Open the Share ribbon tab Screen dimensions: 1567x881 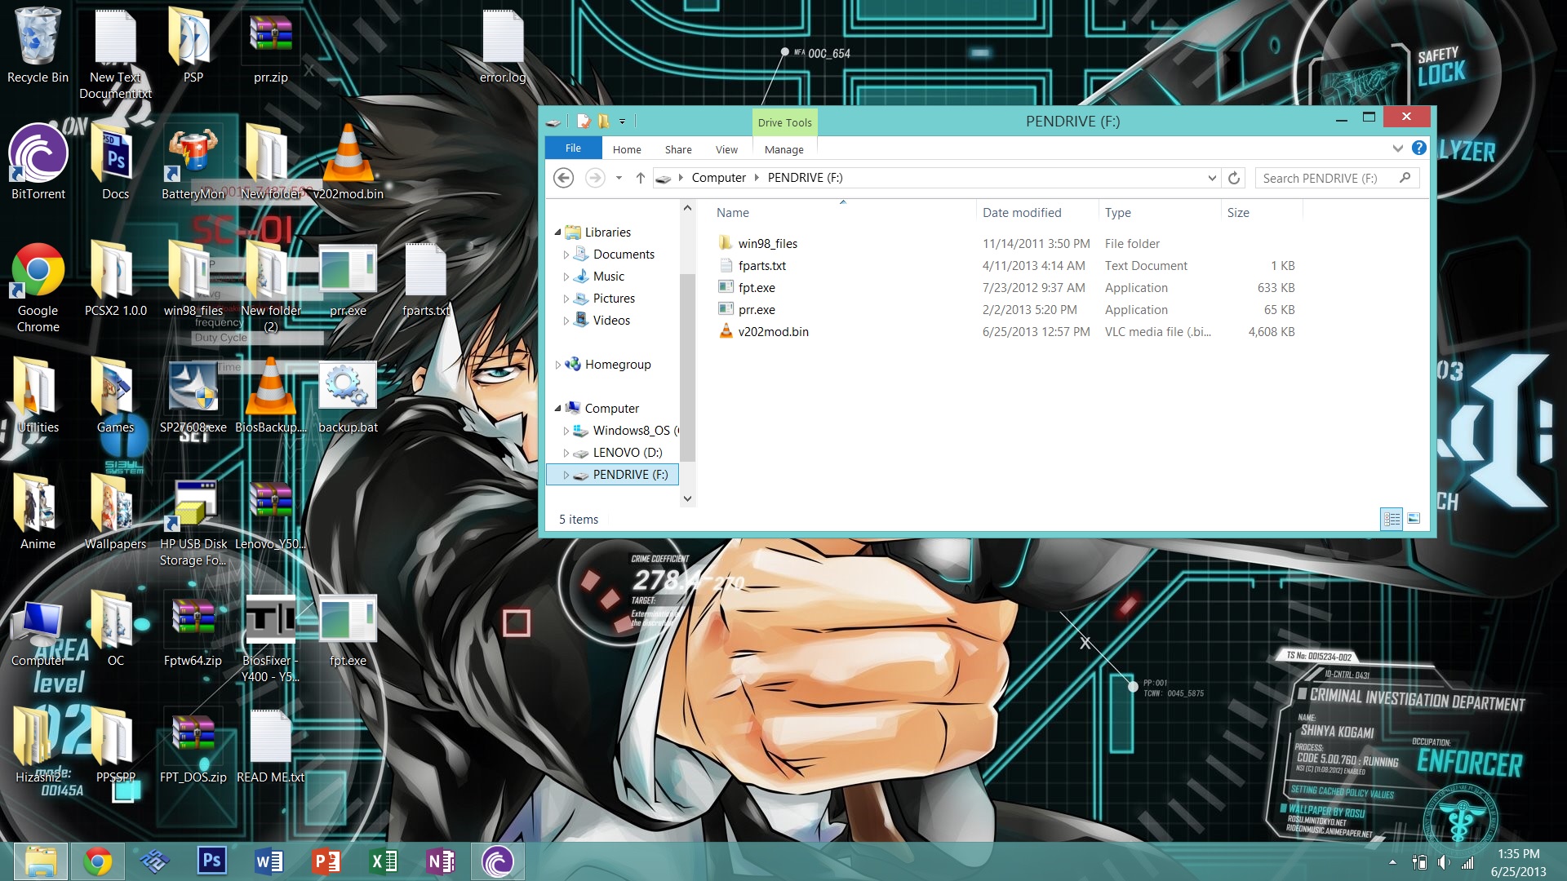(x=678, y=149)
